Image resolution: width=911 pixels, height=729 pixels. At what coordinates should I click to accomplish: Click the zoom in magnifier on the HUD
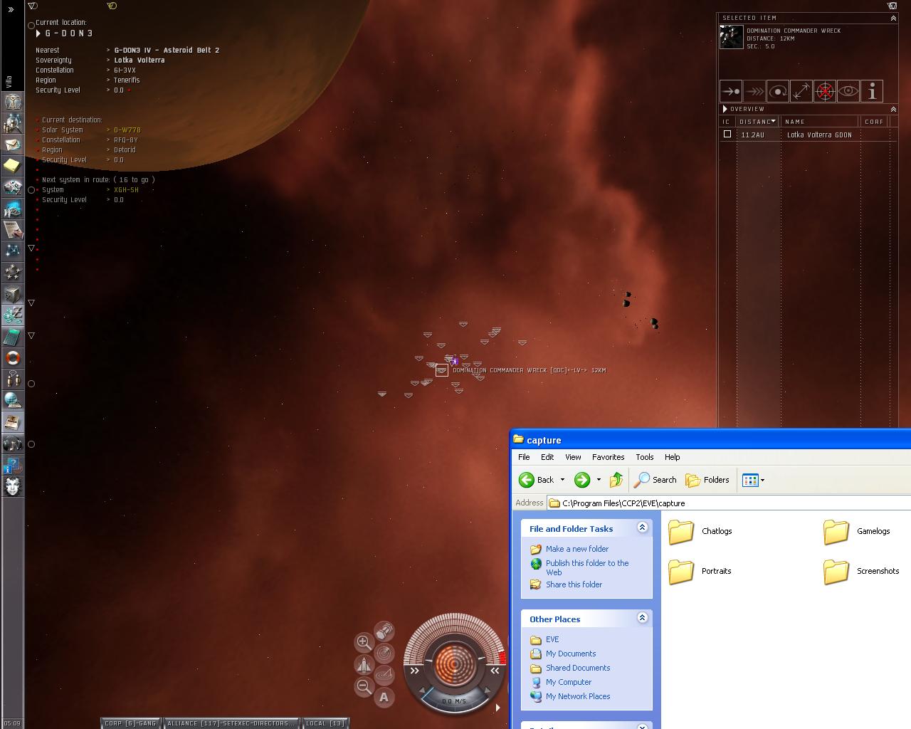click(363, 641)
